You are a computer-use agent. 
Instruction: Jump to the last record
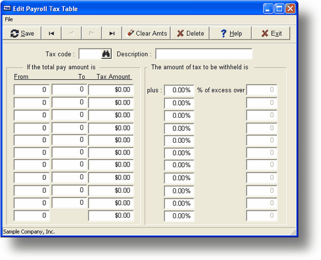111,33
